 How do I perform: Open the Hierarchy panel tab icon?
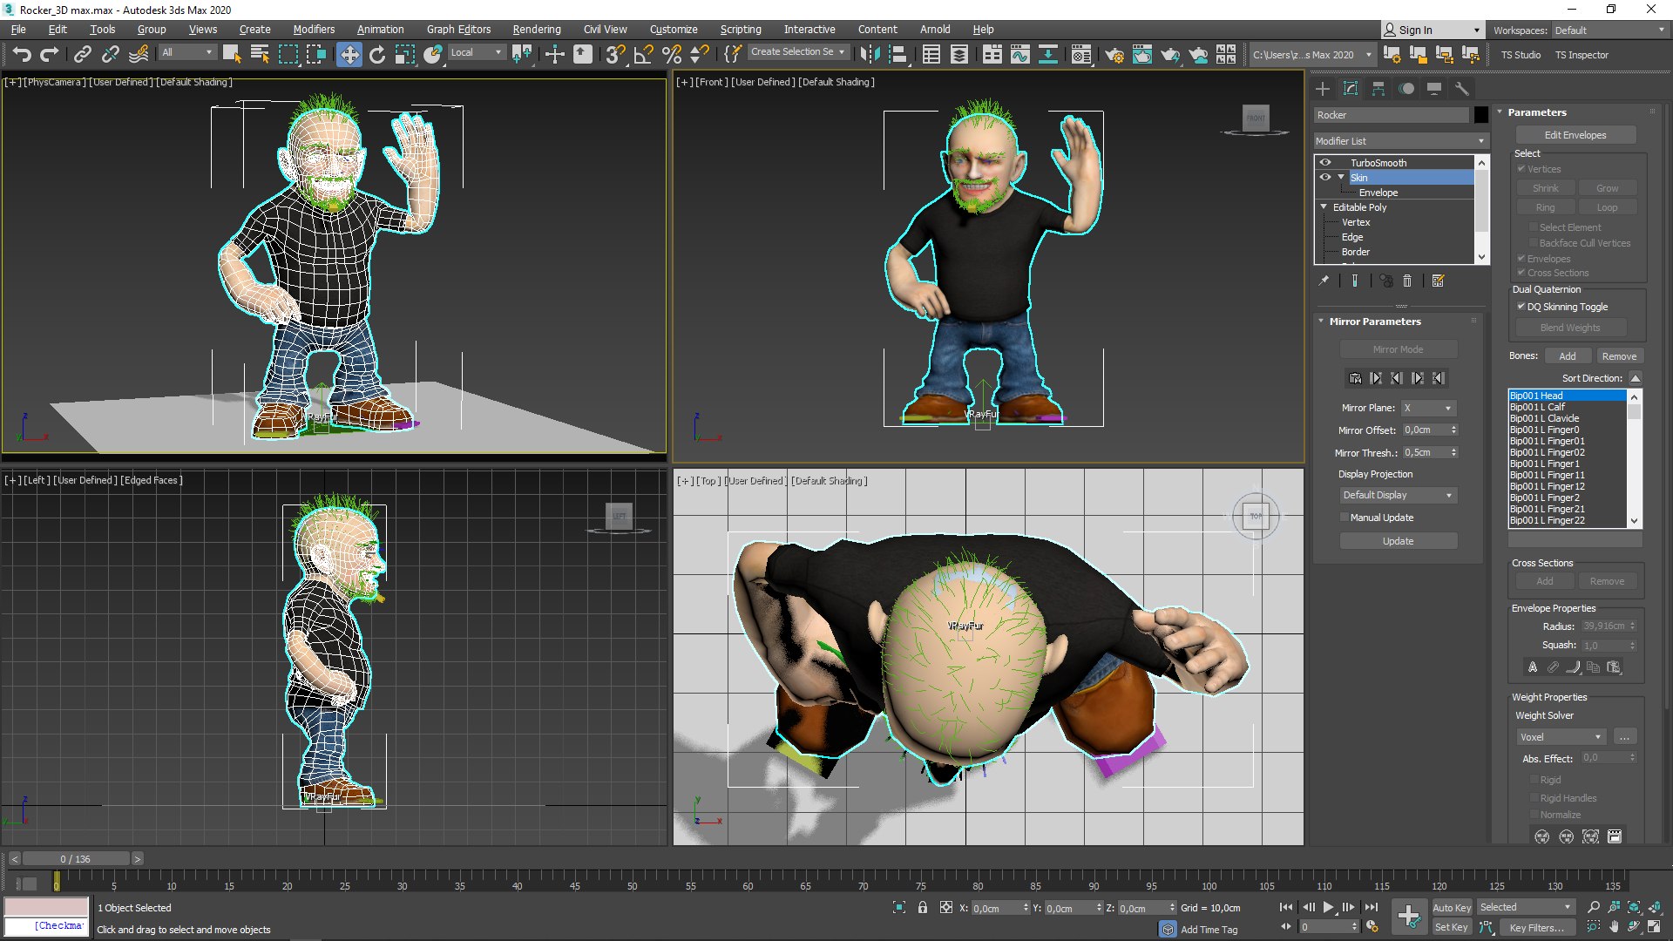(1378, 88)
